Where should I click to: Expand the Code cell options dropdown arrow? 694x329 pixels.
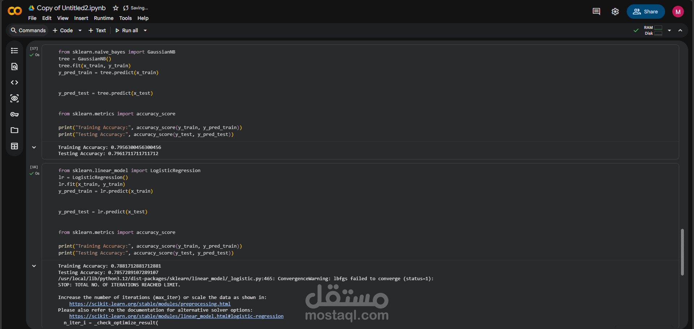click(x=80, y=30)
